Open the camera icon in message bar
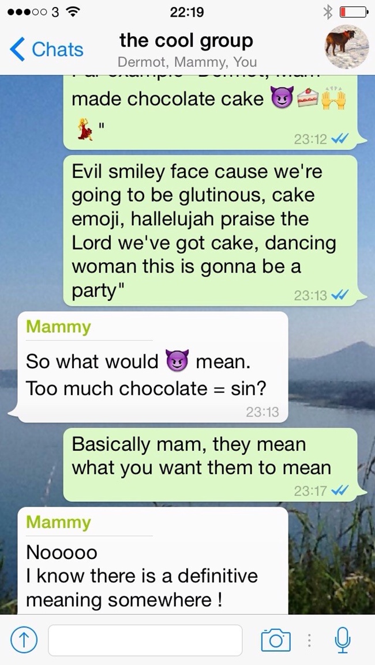Screen dimensions: 375x665 276,639
